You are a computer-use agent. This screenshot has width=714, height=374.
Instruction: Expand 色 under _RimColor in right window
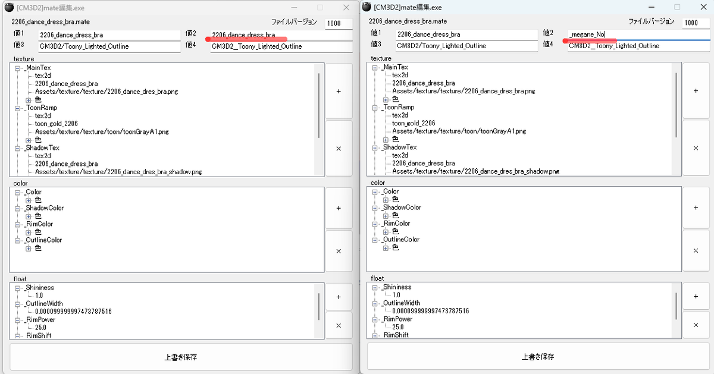click(x=386, y=232)
